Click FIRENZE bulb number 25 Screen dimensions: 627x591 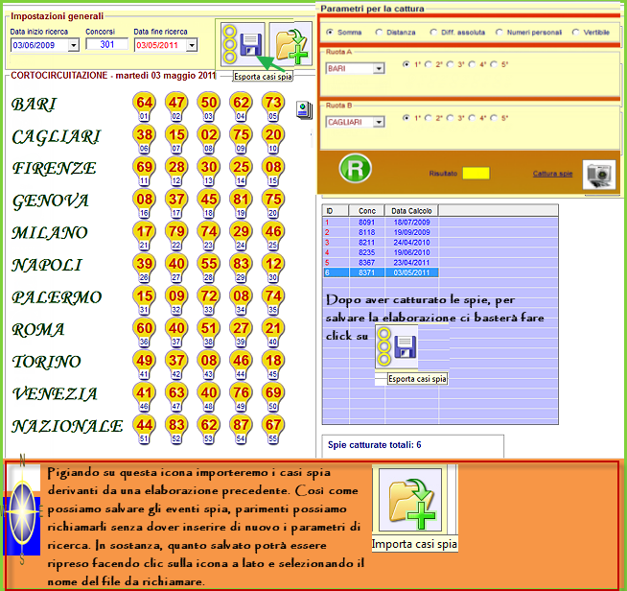tap(241, 171)
